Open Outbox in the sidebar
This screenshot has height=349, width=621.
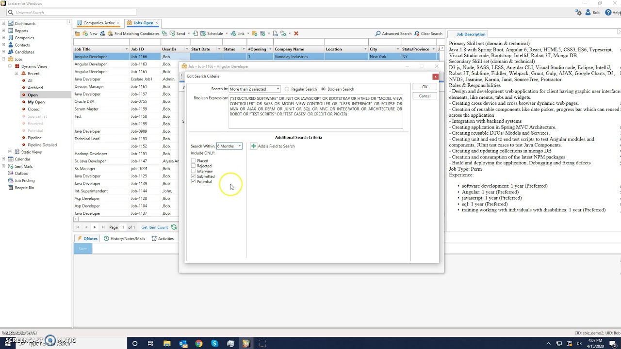click(21, 173)
